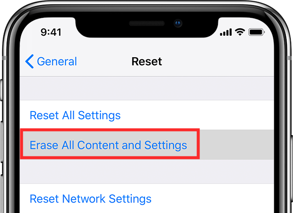Screen dimensions: 293x213
Task: Click highlighted gray area right of Erase row
Action: pyautogui.click(x=237, y=145)
